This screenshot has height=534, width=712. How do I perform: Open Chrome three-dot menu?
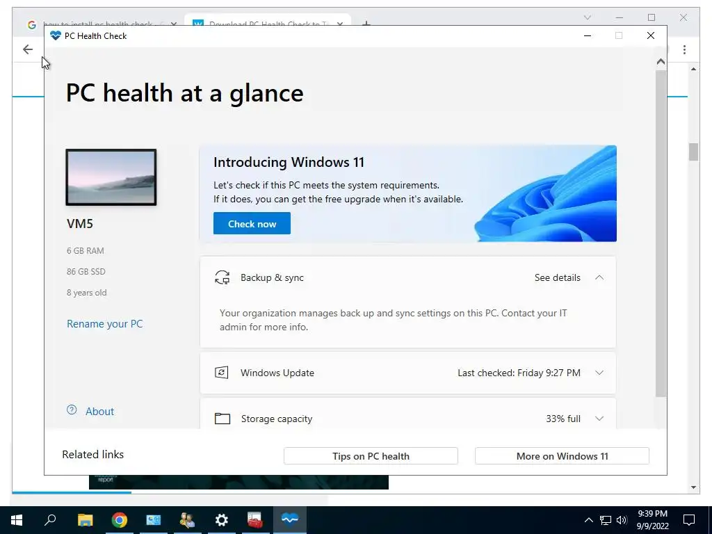click(x=684, y=49)
